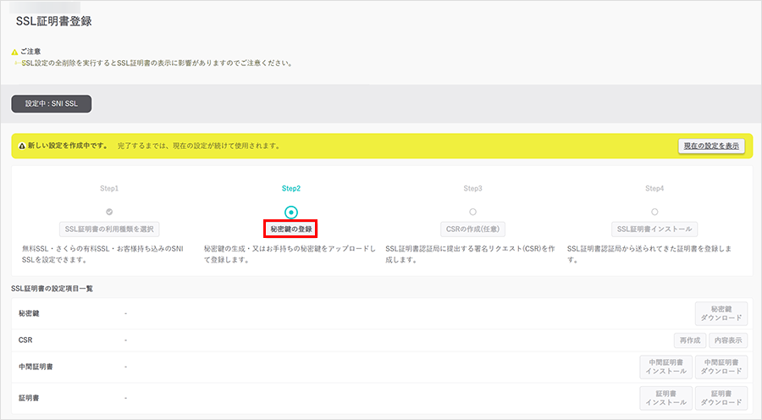Click 中間証明書ダウンロード button
Screen dimensions: 762x420
(721, 367)
